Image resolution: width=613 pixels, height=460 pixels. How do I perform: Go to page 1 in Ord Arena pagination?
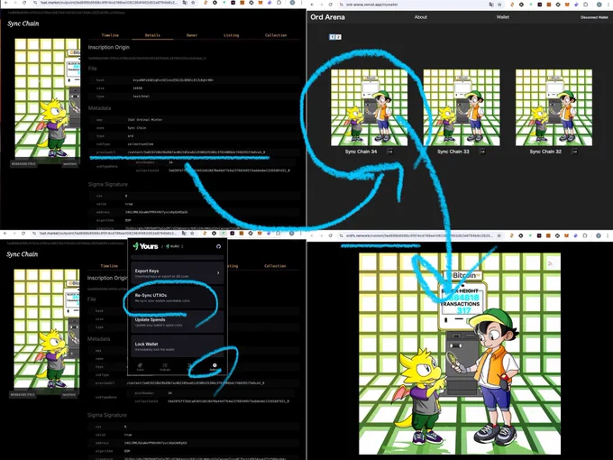332,37
